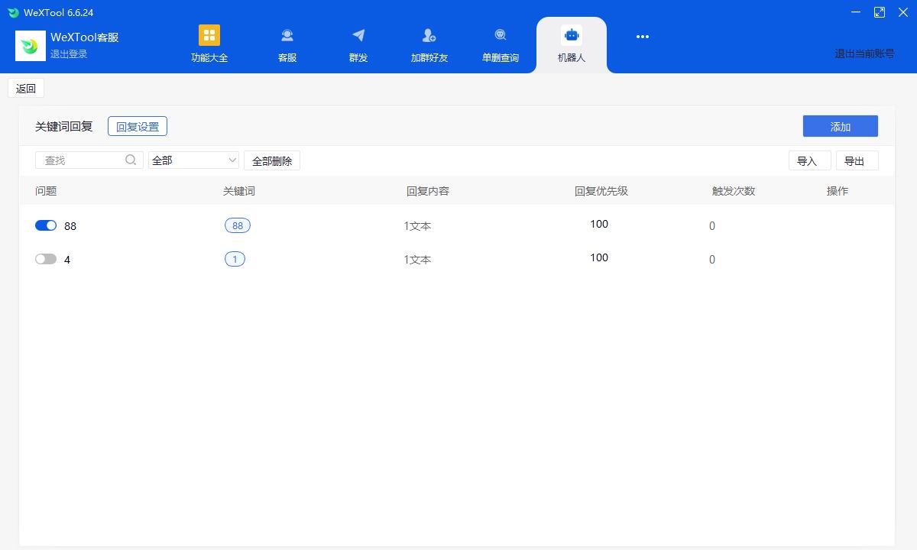Open the 功能大全 grid icon
Image resolution: width=917 pixels, height=550 pixels.
coord(209,35)
